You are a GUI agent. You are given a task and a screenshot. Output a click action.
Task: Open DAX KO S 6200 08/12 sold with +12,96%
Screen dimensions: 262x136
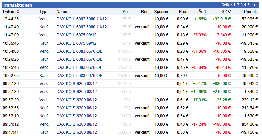coord(77,92)
